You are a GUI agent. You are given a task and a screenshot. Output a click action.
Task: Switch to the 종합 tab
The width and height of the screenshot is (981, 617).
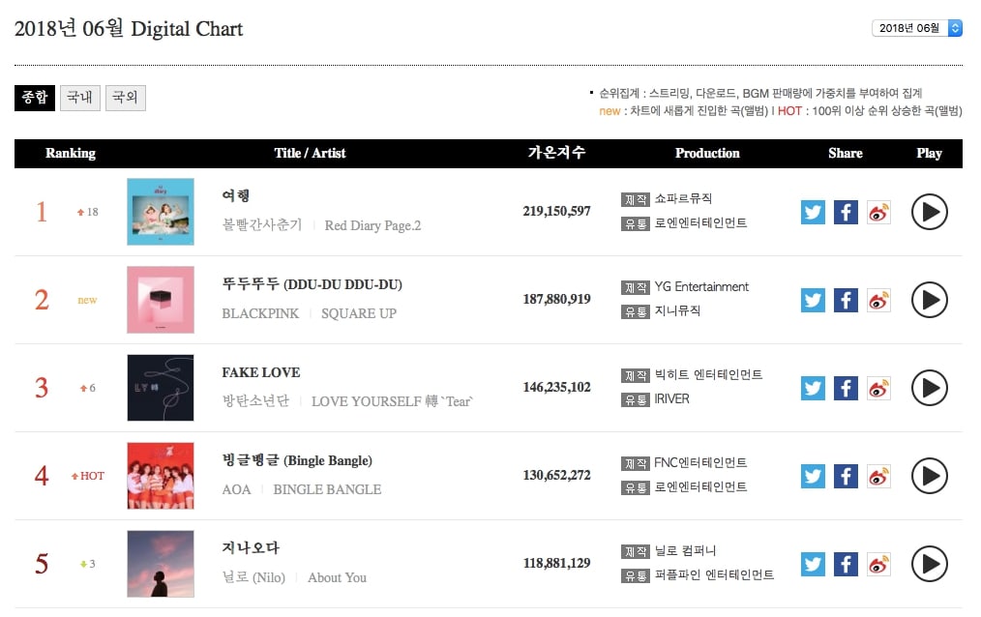35,98
